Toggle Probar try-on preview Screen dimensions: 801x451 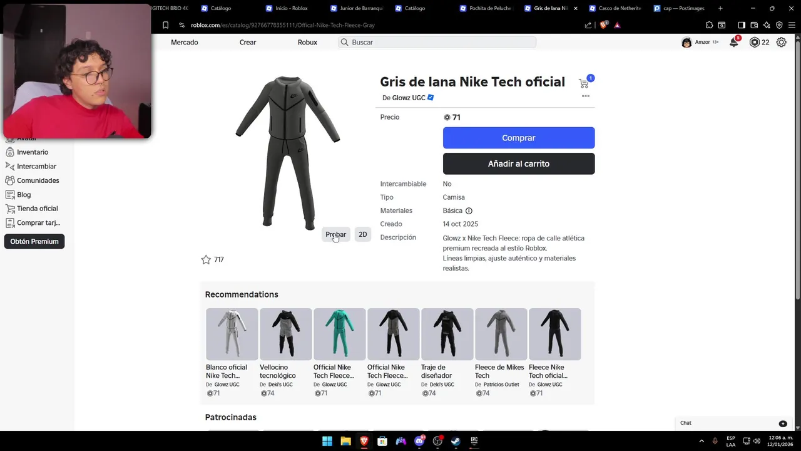335,234
